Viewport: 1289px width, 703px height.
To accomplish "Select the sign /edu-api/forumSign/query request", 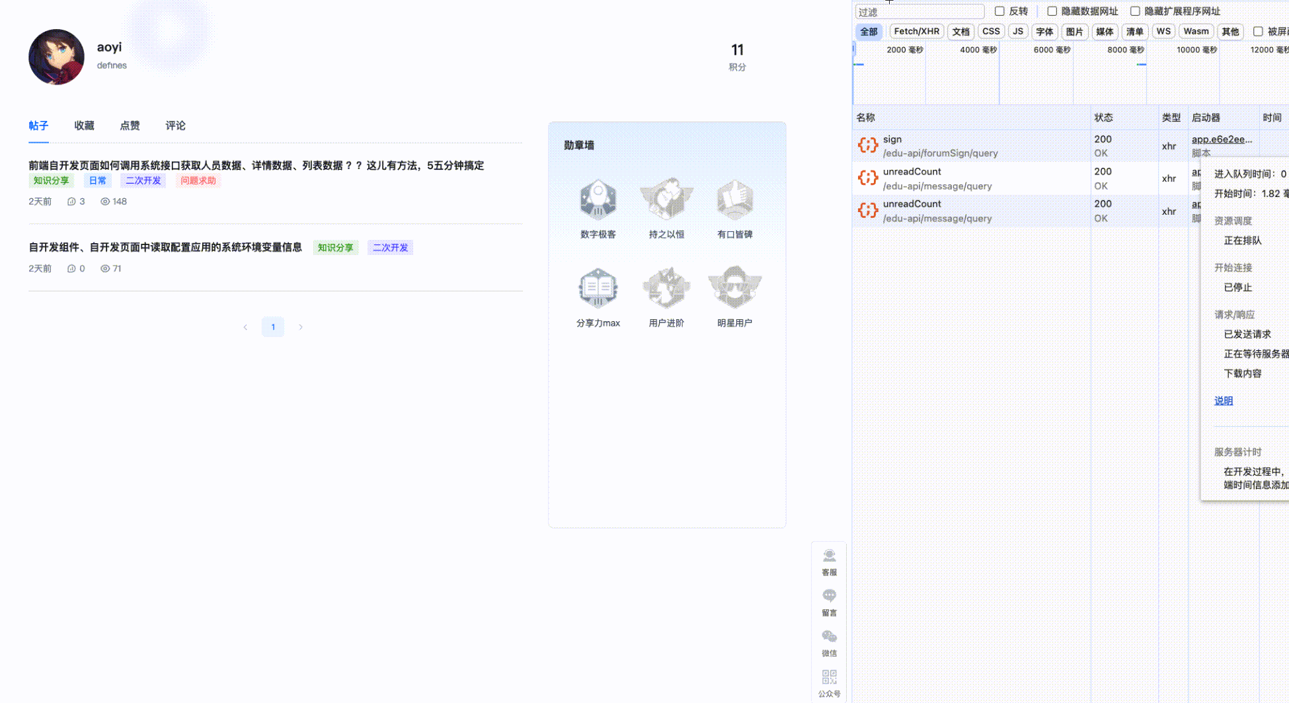I will point(972,145).
